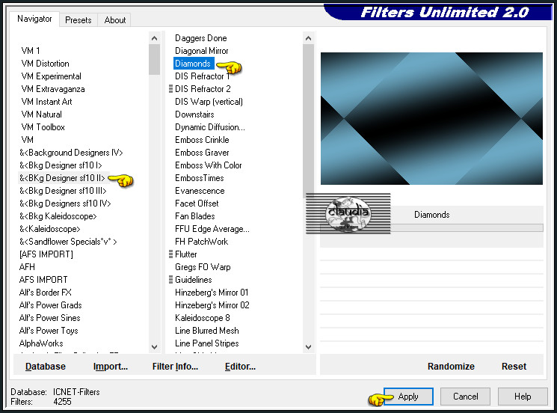Select &<Bkg Designer sf10 III> category
The width and height of the screenshot is (557, 413).
(x=63, y=191)
